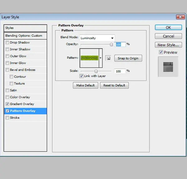Click the Opacity slider handle

(x=111, y=45)
